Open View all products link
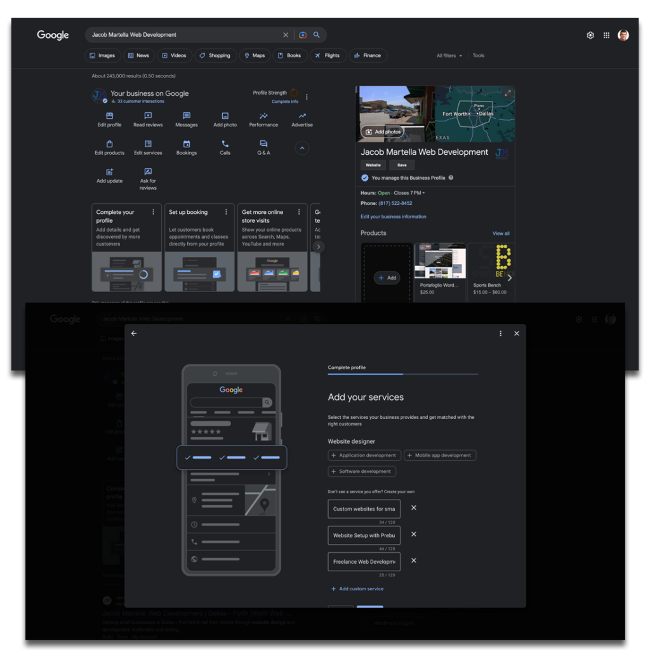This screenshot has height=650, width=650. coord(501,234)
